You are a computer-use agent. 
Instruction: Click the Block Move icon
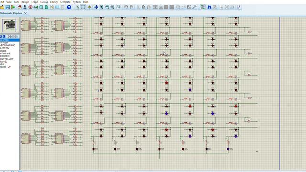(161, 7)
